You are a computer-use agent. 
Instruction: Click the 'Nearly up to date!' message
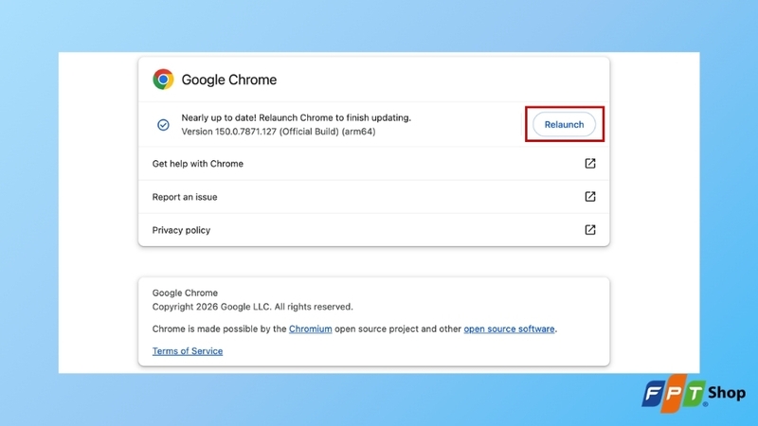point(296,117)
